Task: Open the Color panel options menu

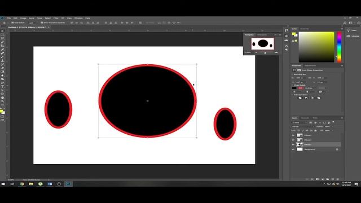Action: [x=342, y=29]
